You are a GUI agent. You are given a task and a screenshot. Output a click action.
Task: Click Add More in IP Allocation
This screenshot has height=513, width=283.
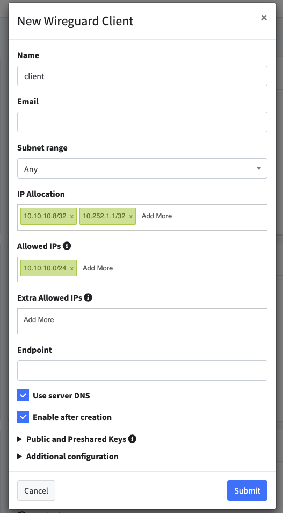pos(156,216)
